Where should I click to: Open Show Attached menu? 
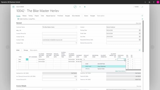click(x=76, y=16)
